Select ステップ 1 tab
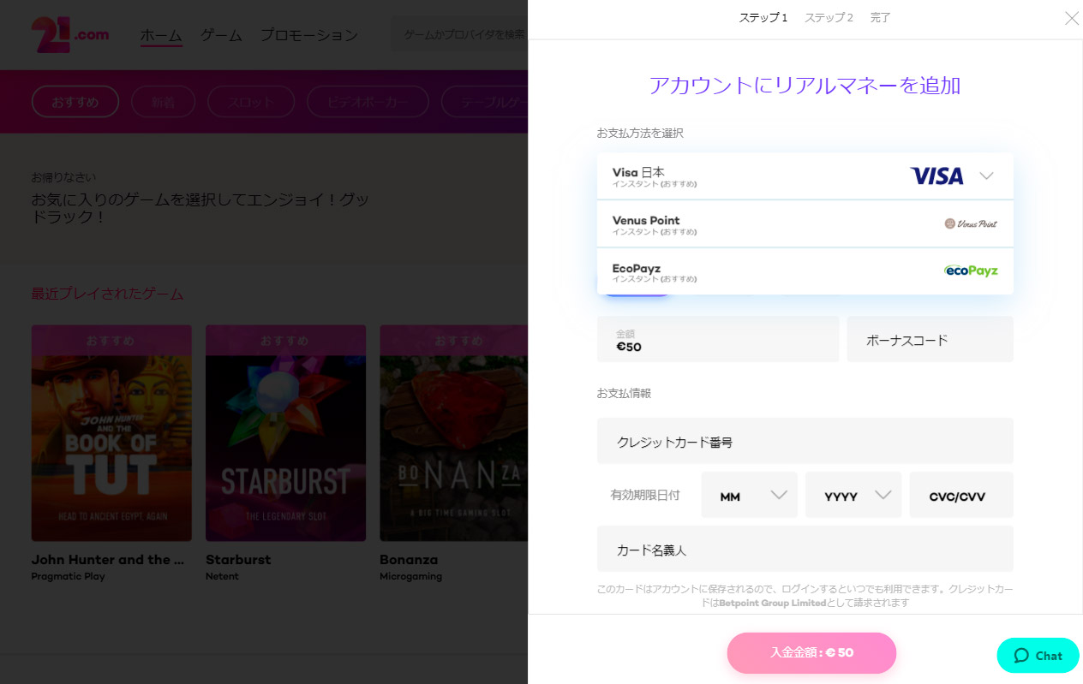This screenshot has width=1083, height=684. (763, 18)
